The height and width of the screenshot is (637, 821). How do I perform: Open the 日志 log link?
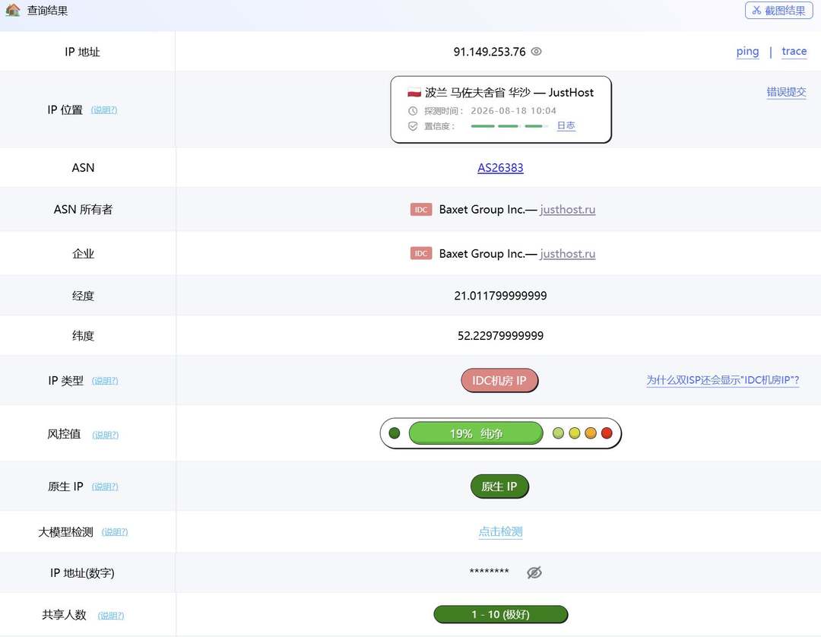(x=566, y=125)
